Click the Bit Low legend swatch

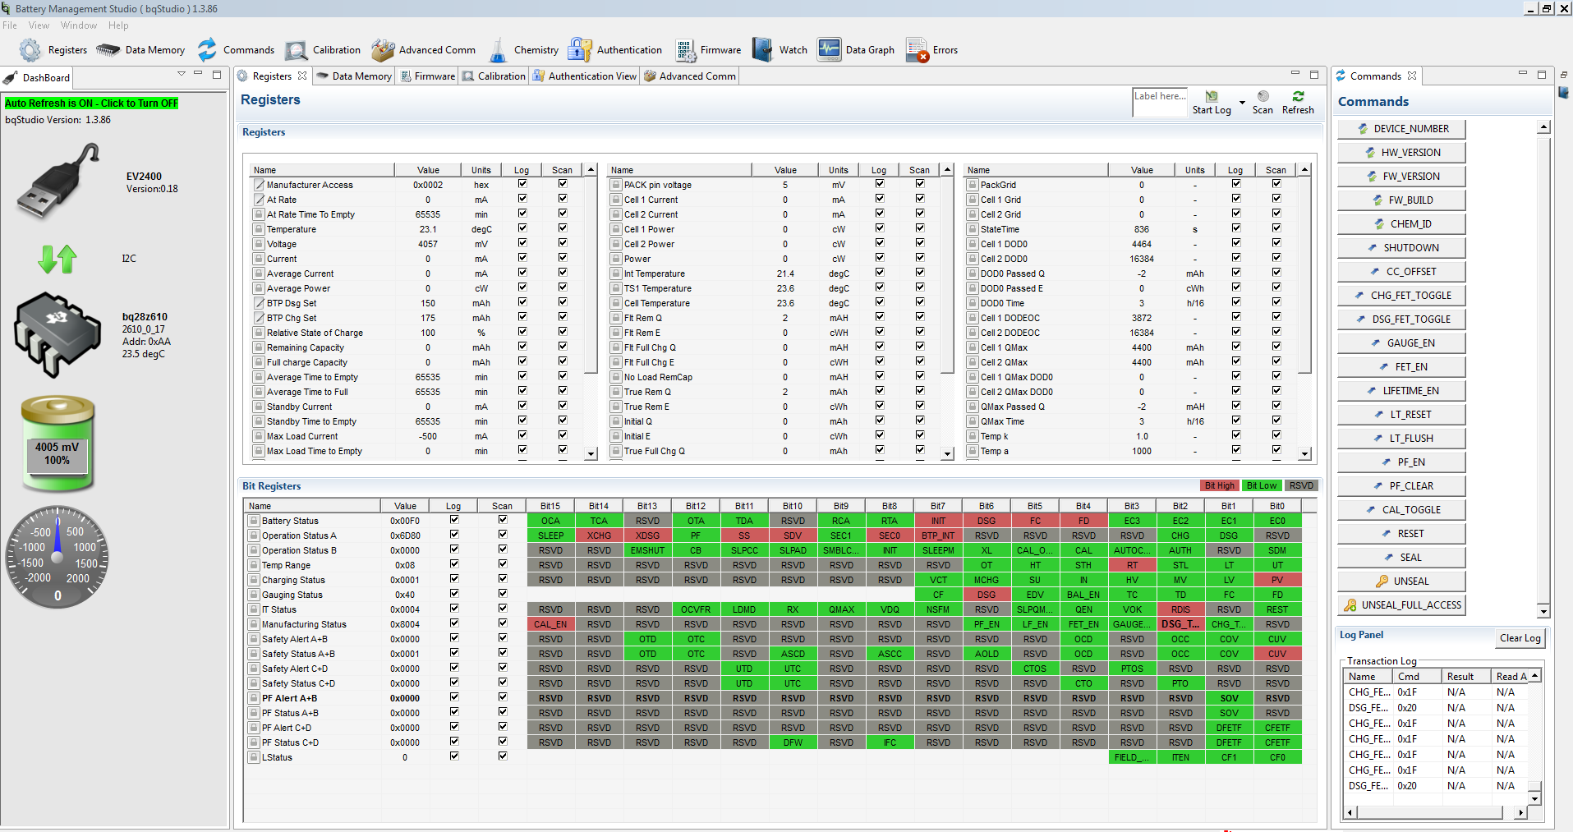1262,485
